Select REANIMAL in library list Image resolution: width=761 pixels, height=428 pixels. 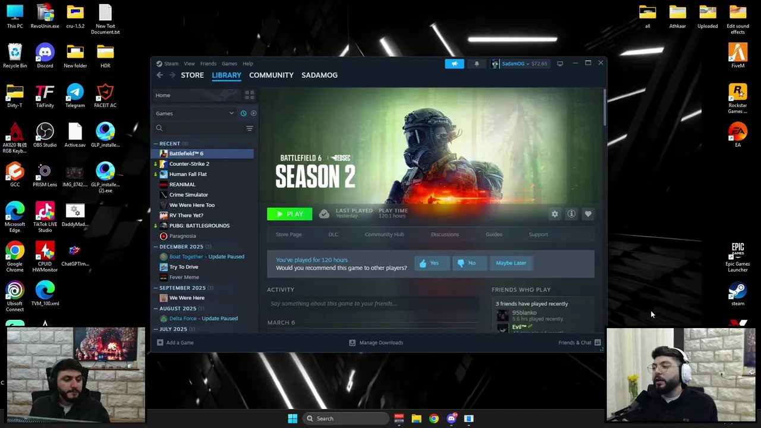pyautogui.click(x=182, y=184)
